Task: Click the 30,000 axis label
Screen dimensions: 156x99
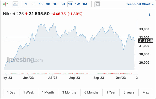Action: 144,54
